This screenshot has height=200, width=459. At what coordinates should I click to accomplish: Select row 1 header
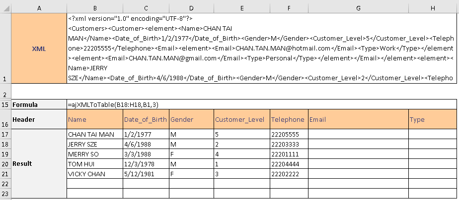5,48
